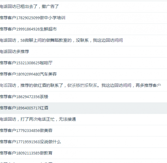The height and width of the screenshot is (163, 167).
Task: Select the 没说做什么 row 17719591563
Action: point(83,142)
